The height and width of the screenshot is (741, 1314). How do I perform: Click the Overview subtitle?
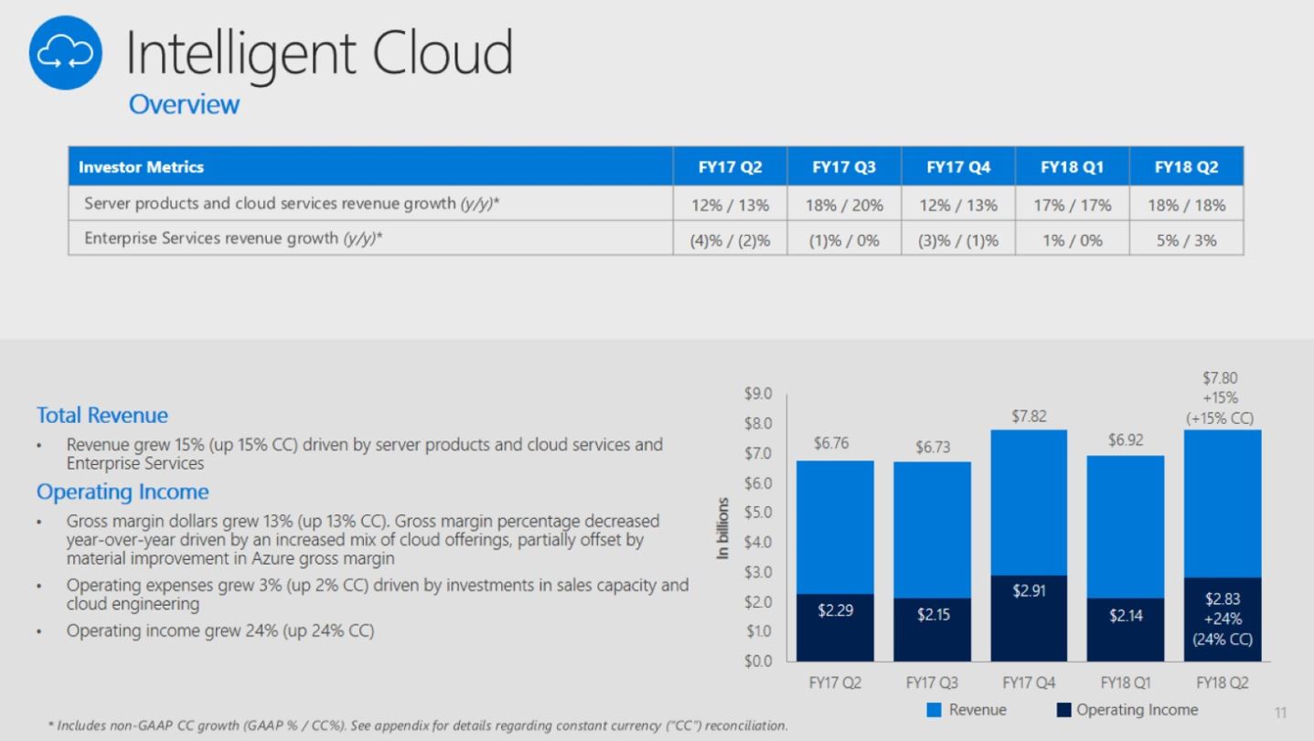(184, 104)
